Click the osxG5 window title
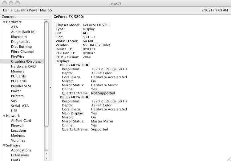The height and width of the screenshot is (161, 231). [x=115, y=3]
